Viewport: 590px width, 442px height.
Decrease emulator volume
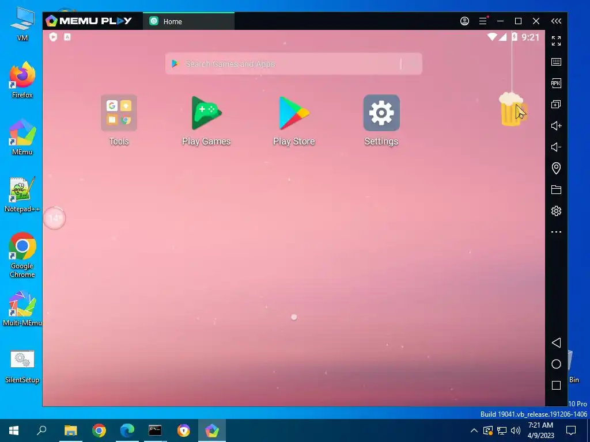coord(556,147)
